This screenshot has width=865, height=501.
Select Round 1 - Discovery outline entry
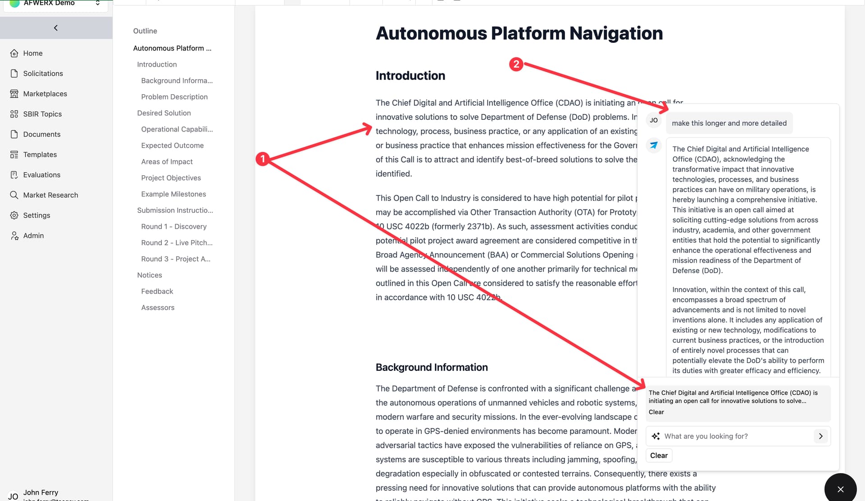click(174, 227)
